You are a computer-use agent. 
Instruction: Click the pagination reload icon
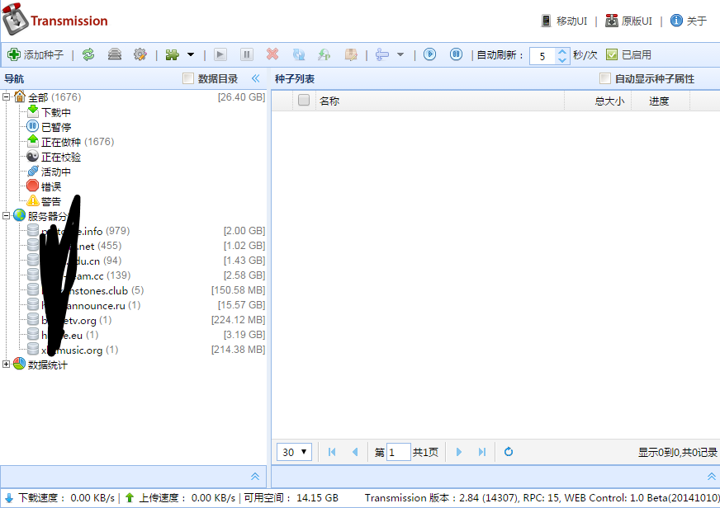509,452
